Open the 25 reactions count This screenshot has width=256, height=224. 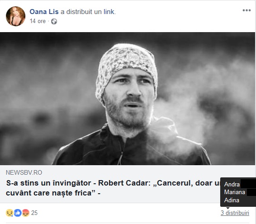coord(34,213)
